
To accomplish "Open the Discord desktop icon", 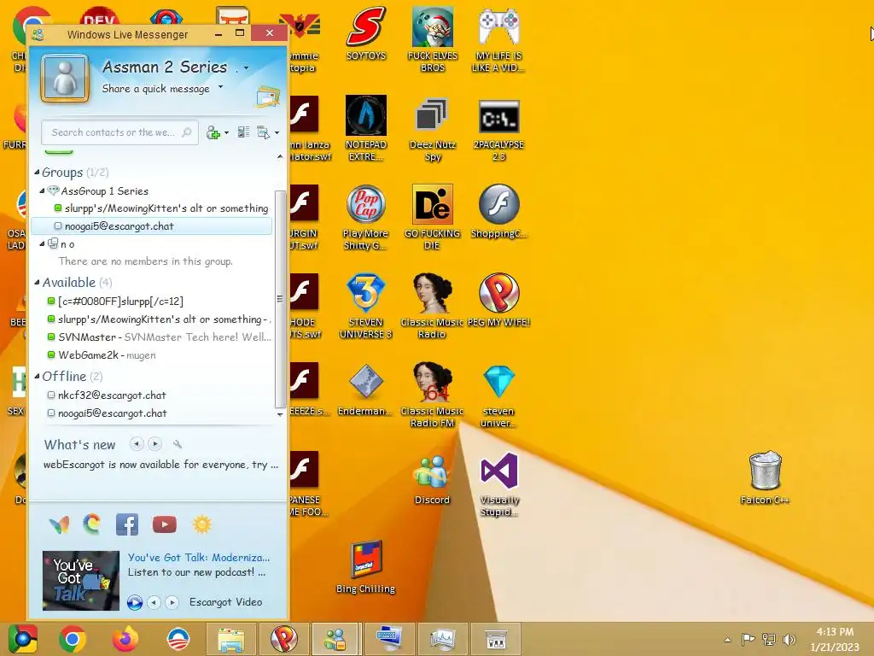I will point(432,478).
